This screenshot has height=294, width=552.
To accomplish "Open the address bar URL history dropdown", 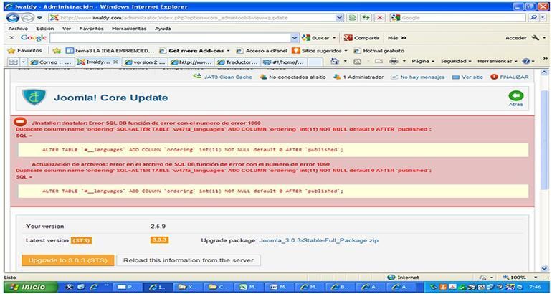I will pos(339,18).
